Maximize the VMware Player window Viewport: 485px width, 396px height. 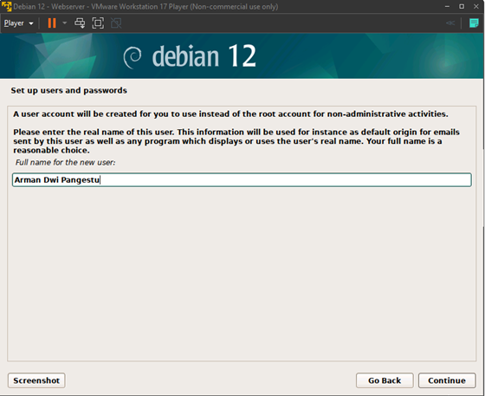tap(462, 6)
